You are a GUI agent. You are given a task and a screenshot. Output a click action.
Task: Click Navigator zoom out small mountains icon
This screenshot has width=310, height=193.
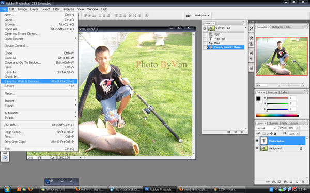tap(279, 86)
